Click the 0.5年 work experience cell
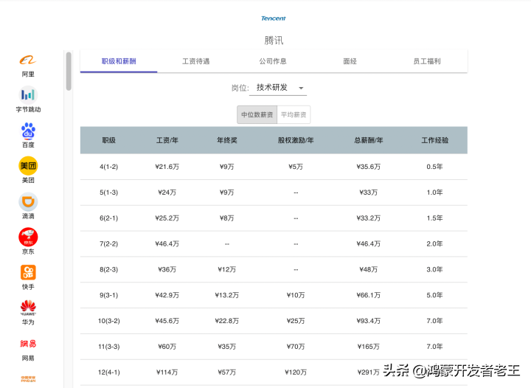This screenshot has height=388, width=531. click(x=435, y=167)
